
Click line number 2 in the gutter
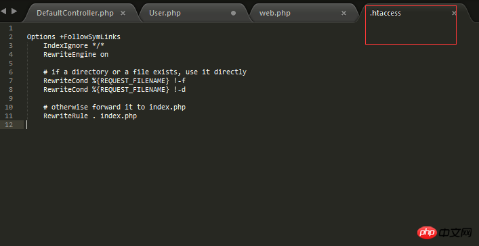pos(11,37)
